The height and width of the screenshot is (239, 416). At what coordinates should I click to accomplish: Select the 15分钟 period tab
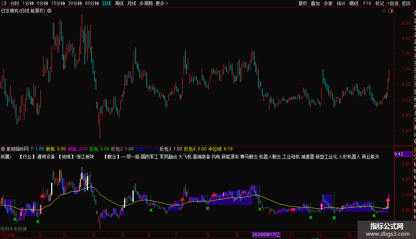[58, 3]
